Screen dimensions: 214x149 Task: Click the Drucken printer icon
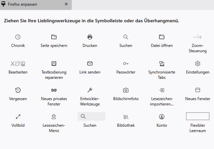click(90, 37)
